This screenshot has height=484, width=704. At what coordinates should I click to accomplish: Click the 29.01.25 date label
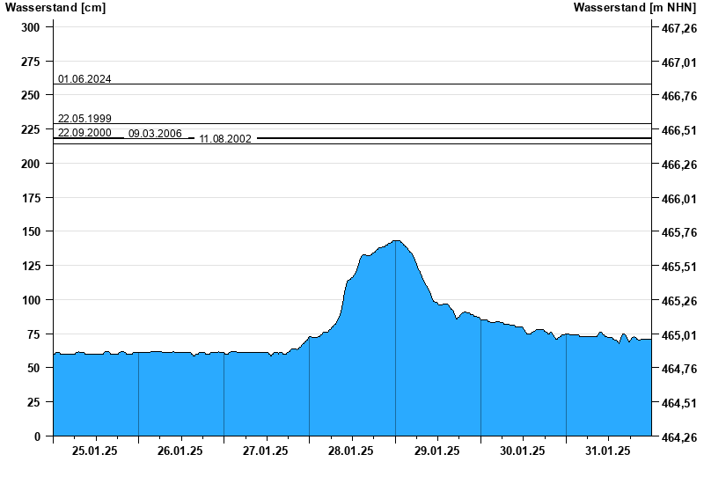[436, 451]
